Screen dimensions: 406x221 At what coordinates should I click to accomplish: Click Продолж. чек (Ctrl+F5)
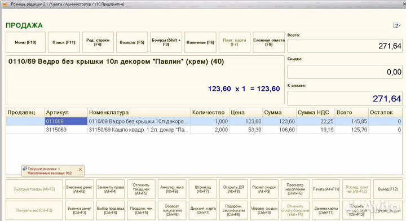pyautogui.click(x=141, y=210)
